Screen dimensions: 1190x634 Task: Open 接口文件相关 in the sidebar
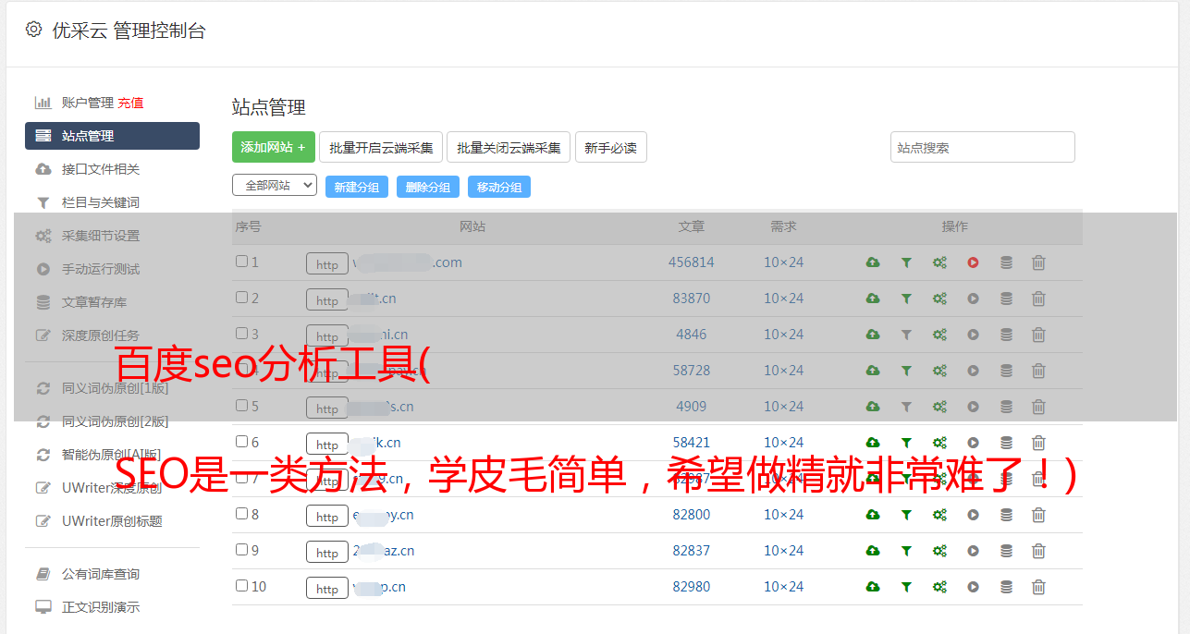[x=100, y=169]
